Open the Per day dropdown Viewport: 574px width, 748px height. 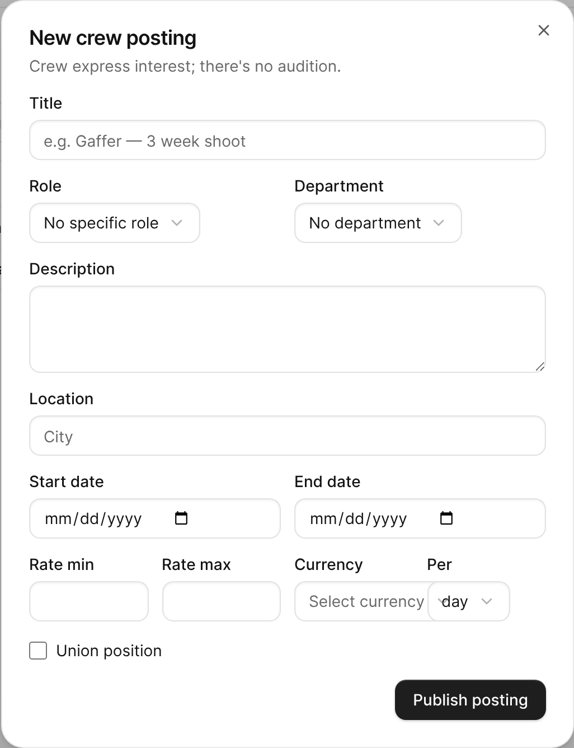[469, 601]
